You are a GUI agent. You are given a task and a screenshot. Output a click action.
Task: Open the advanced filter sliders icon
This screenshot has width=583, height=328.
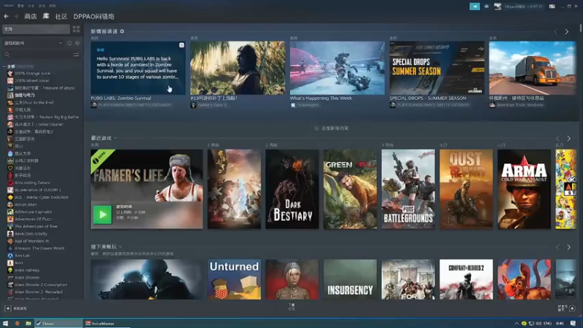[77, 55]
